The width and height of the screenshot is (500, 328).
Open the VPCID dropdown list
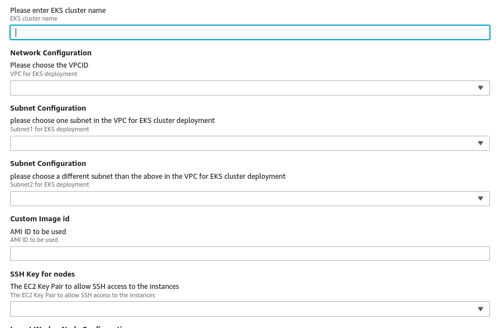pos(249,88)
